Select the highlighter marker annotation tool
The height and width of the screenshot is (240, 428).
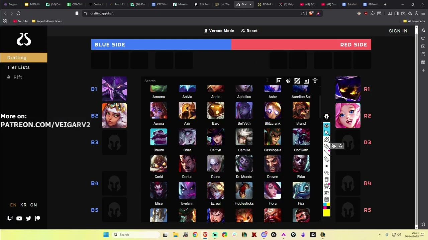click(x=327, y=146)
